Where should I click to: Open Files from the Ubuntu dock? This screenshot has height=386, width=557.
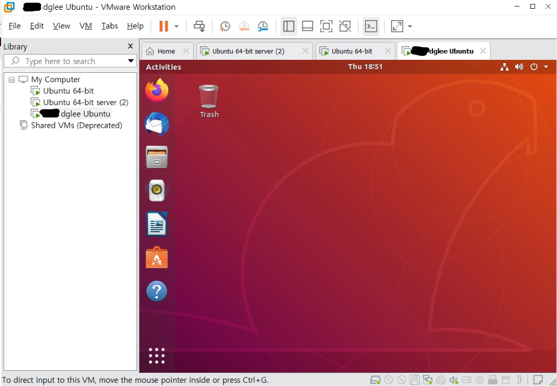(x=157, y=157)
